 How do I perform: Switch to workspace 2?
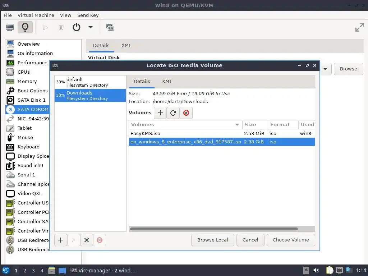tap(25, 271)
